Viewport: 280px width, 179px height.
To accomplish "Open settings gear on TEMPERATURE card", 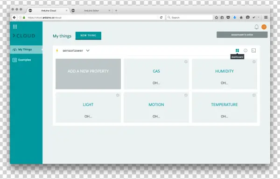I will [x=254, y=95].
